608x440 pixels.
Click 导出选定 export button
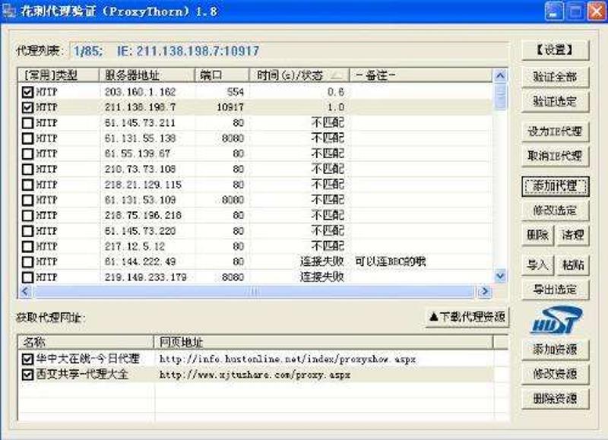point(555,290)
